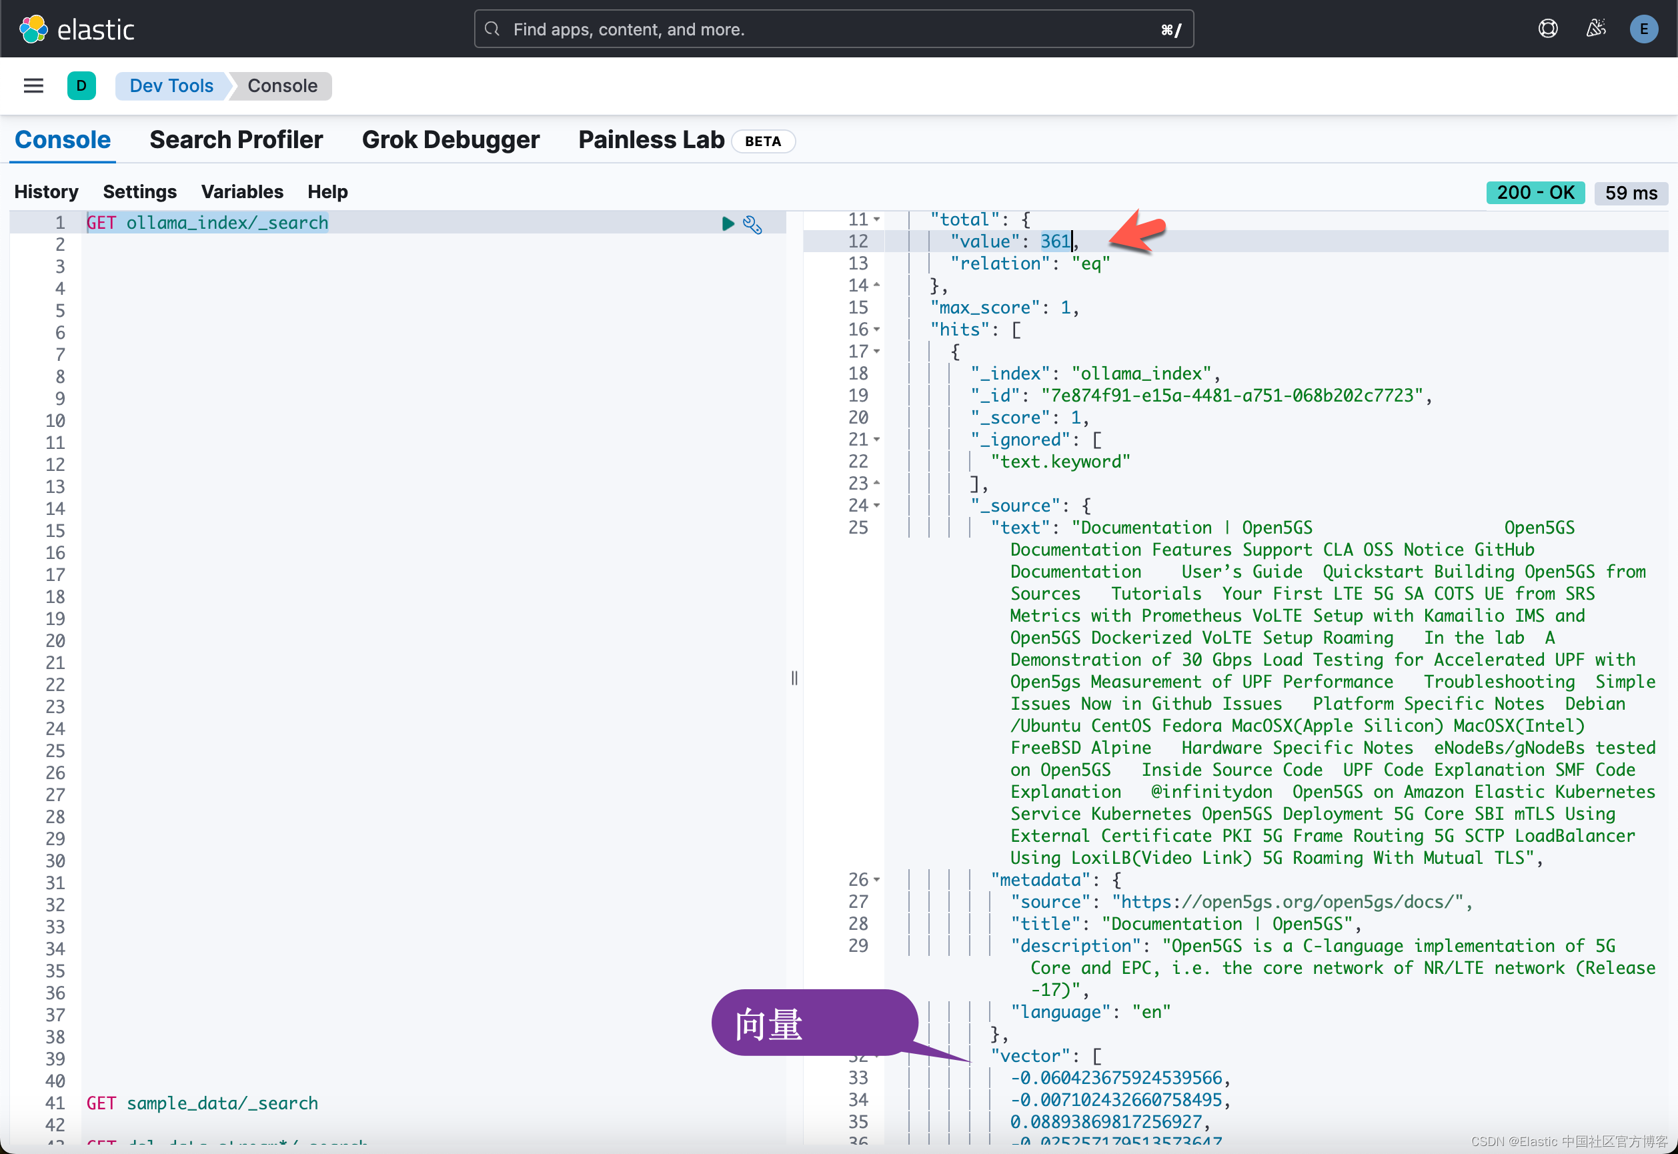Viewport: 1678px width, 1154px height.
Task: Open the request History panel
Action: (x=46, y=191)
